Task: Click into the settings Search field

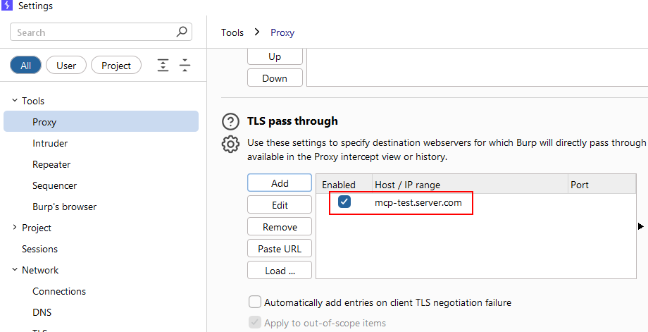Action: point(92,32)
